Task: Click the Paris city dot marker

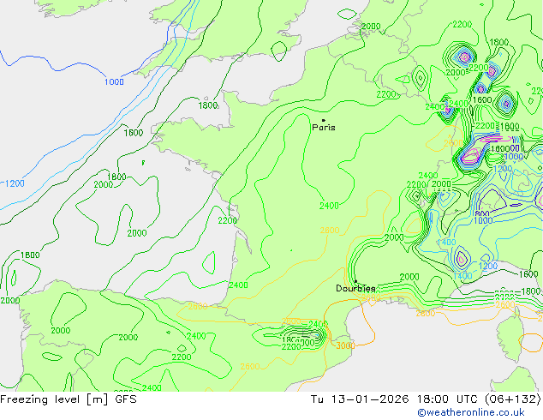Action: pyautogui.click(x=324, y=120)
